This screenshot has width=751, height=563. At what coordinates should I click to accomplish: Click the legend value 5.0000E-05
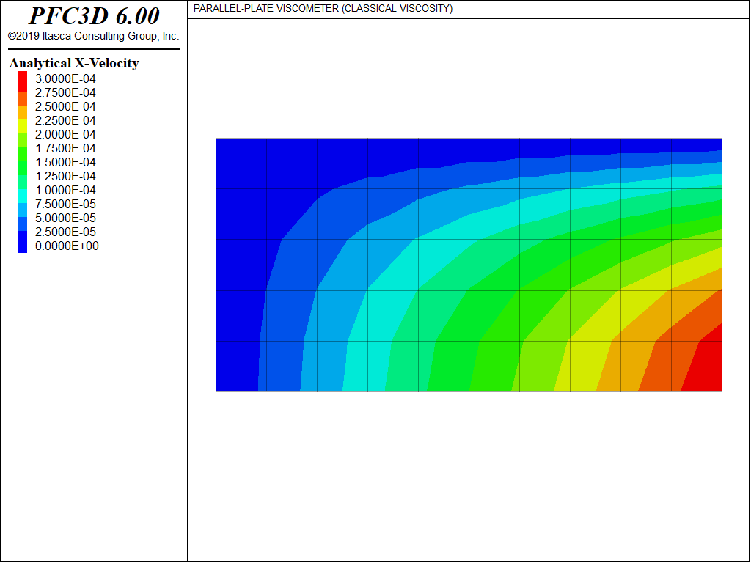65,218
